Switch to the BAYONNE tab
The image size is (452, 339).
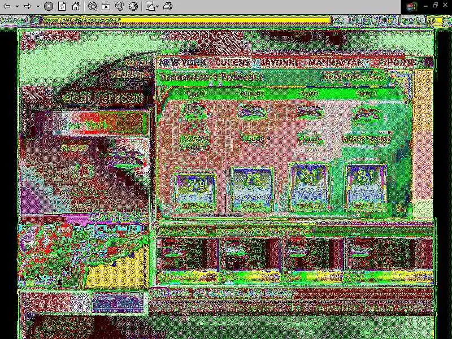click(x=278, y=62)
